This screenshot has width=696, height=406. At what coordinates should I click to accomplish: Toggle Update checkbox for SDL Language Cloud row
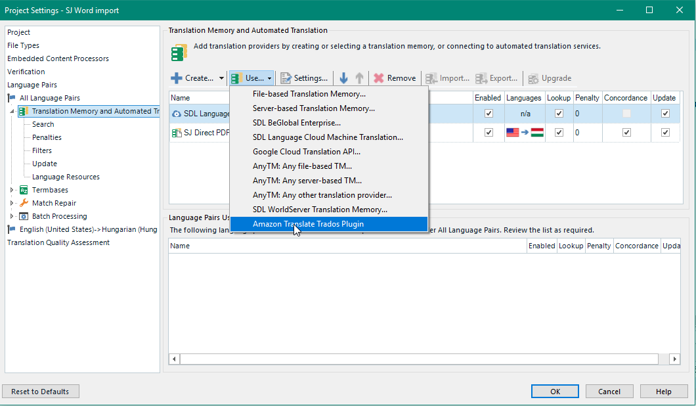[x=665, y=113]
